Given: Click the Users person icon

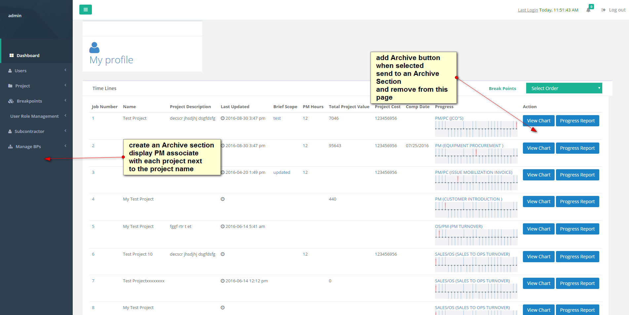Looking at the screenshot, I should pos(10,71).
